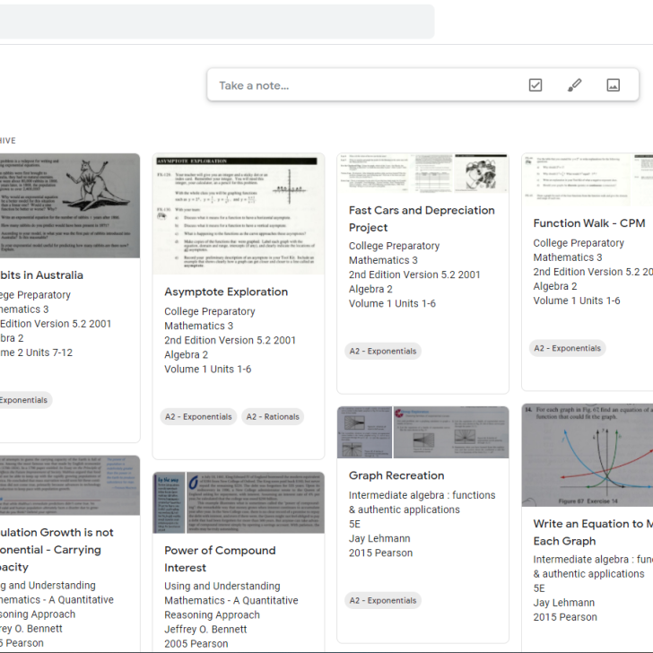Click '2005 Pearson' in Compound Interest note
The image size is (653, 653).
196,644
